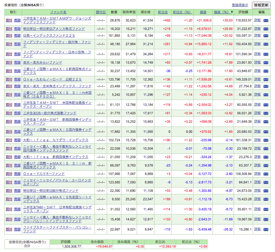Image resolution: width=275 pixels, height=252 pixels.
Task: Click mail icon for 大和-iFree NYダウ・インデックス row
Action: [266, 140]
